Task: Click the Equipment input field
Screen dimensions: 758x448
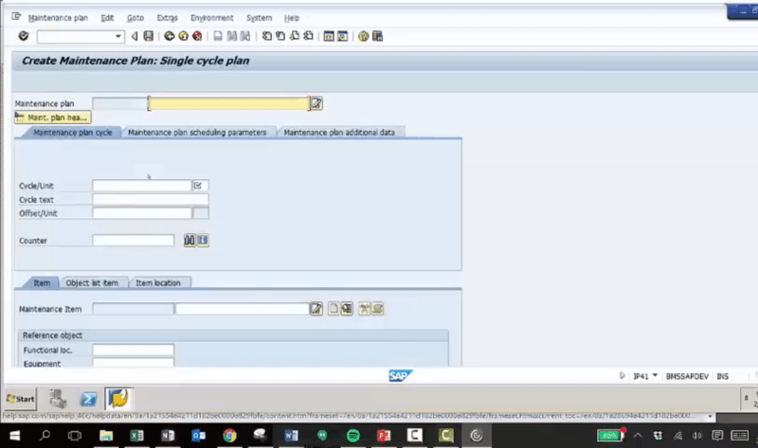Action: 134,363
